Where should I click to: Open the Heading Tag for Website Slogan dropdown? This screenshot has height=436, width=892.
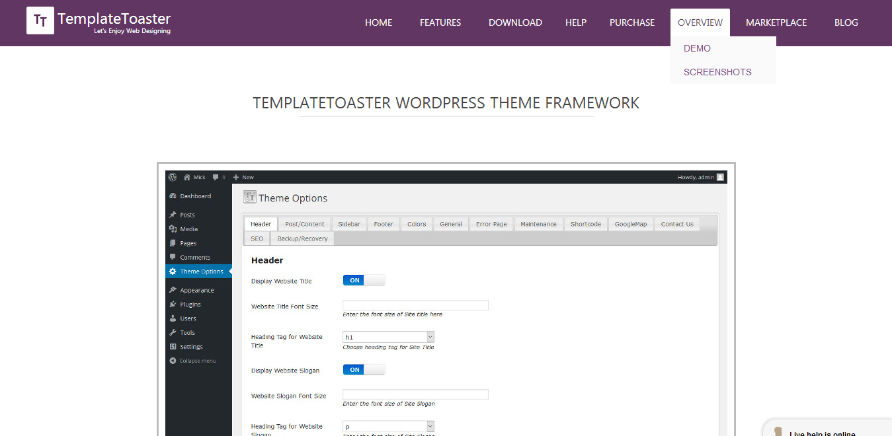[x=388, y=427]
